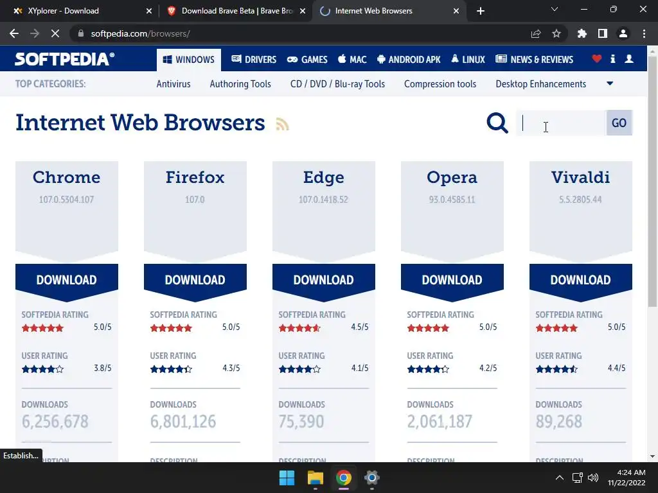This screenshot has height=493, width=658.
Task: Download Chrome with its DOWNLOAD button
Action: click(x=67, y=280)
